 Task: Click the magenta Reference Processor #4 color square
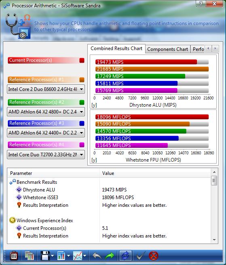coord(82,145)
